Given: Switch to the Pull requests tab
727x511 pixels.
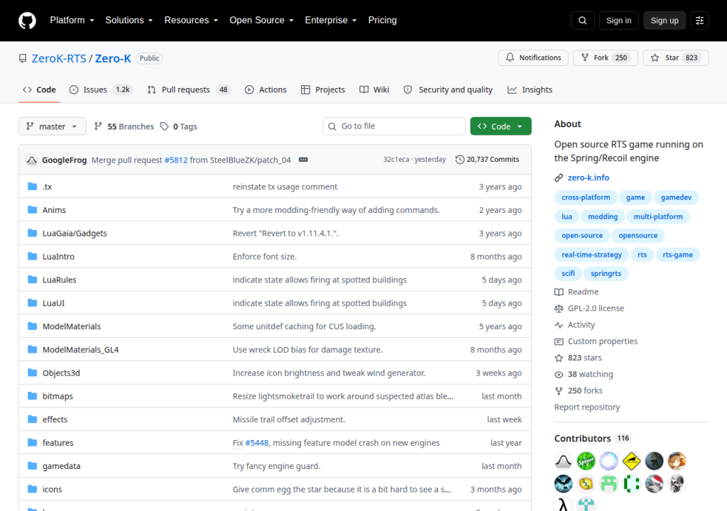Looking at the screenshot, I should (189, 89).
